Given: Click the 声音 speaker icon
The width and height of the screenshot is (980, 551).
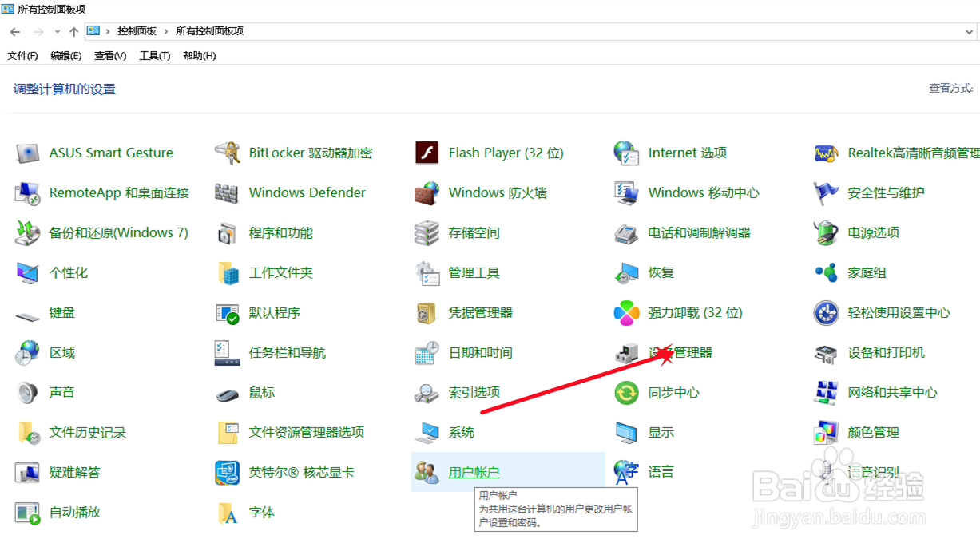Looking at the screenshot, I should coord(28,392).
